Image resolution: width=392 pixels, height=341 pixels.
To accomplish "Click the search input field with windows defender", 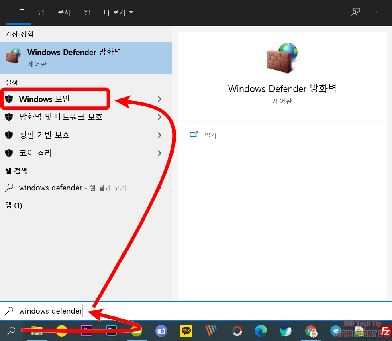I will (x=196, y=311).
